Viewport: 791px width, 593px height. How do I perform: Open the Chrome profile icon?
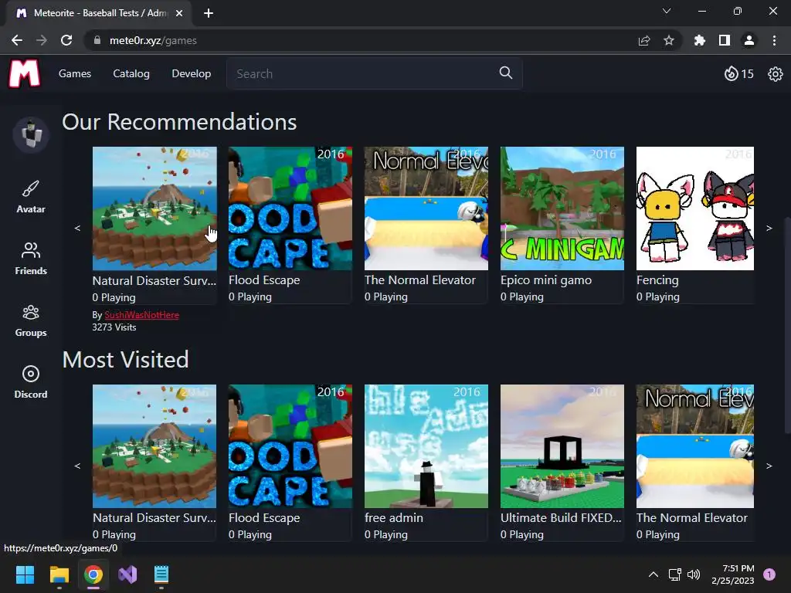(x=749, y=40)
